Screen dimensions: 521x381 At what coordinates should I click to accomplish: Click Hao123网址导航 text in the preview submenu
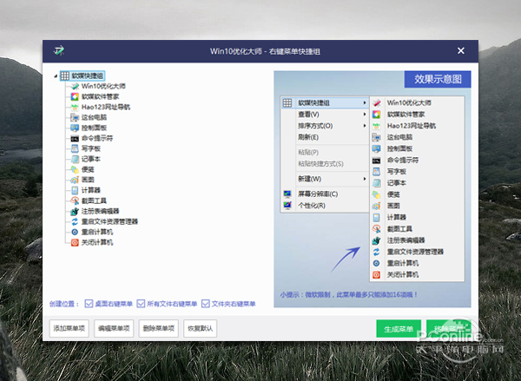tap(411, 126)
